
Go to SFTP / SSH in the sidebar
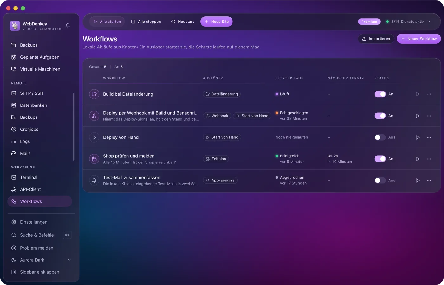pyautogui.click(x=40, y=93)
